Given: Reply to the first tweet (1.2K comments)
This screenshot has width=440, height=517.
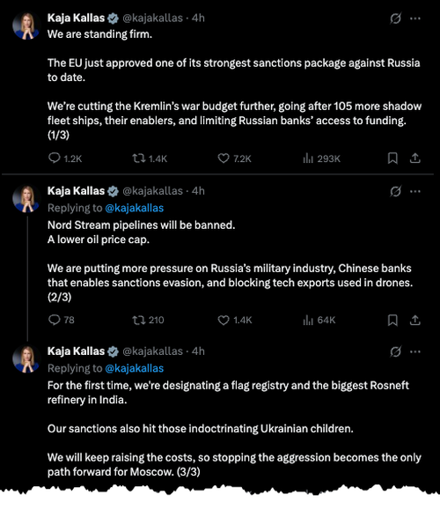Looking at the screenshot, I should [x=65, y=159].
